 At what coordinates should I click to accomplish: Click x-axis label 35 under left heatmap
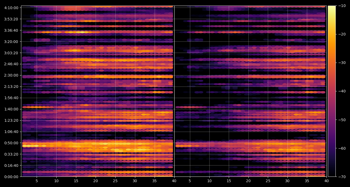[x=154, y=181]
